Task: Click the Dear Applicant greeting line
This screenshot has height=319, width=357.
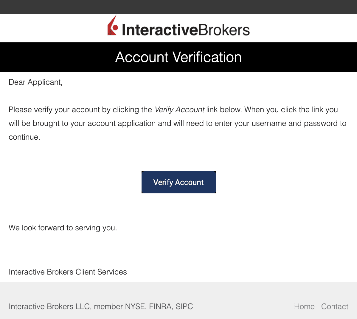Action: [35, 82]
